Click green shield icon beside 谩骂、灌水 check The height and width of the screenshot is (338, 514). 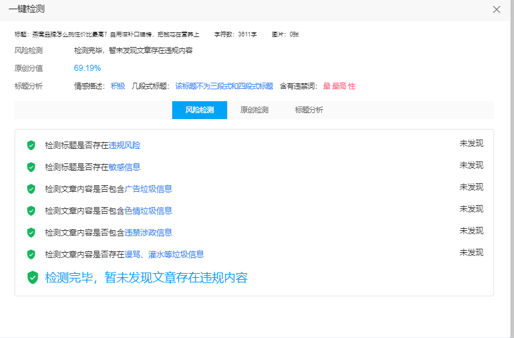coord(31,255)
